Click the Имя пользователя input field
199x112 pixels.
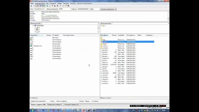(64, 9)
